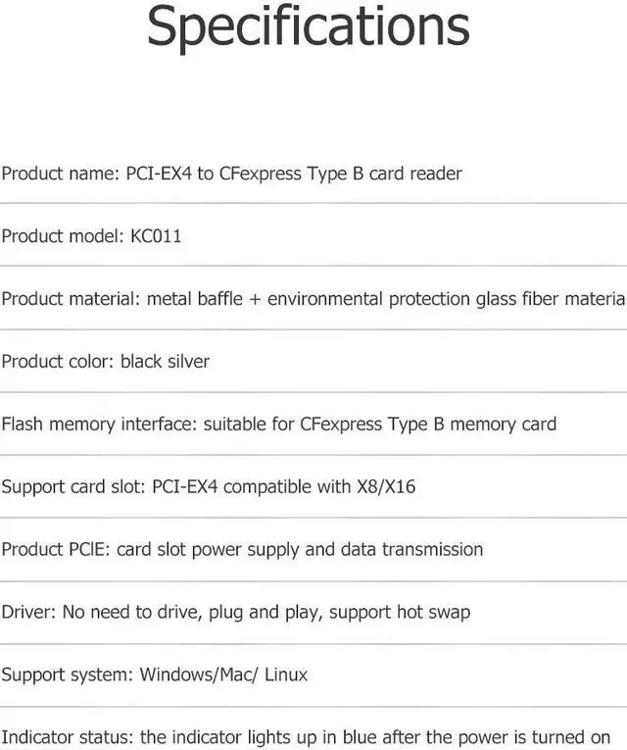Select the 'Product material' label
Image resolution: width=627 pixels, height=750 pixels.
(71, 299)
